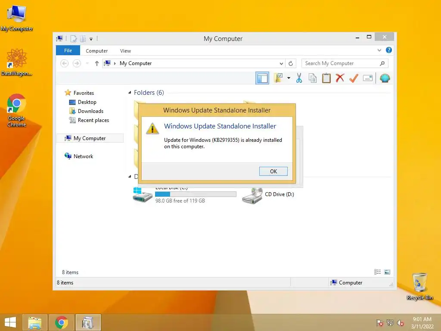
Task: Go forward with the forward arrow
Action: (77, 63)
